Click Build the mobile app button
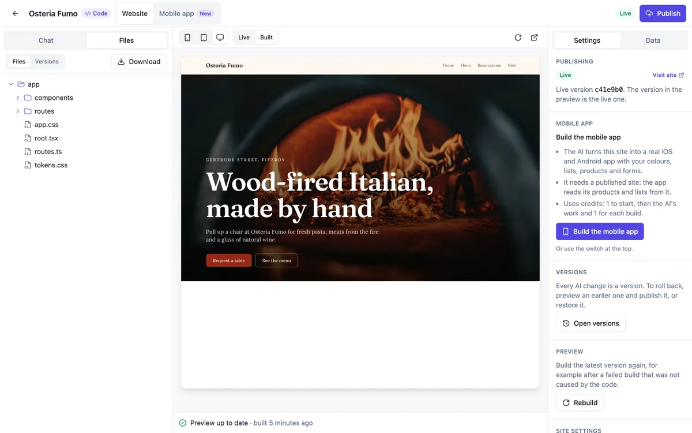This screenshot has height=433, width=692. (600, 232)
